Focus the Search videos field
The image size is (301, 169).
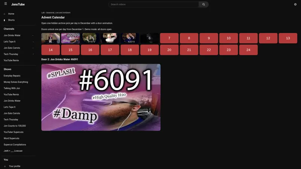154,5
